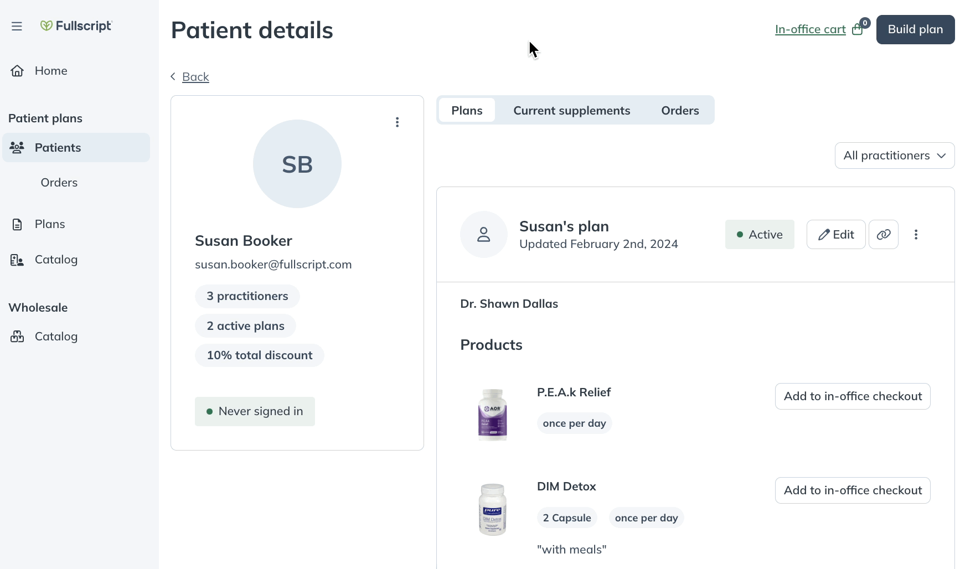
Task: Click Susan's plan person avatar icon
Action: click(x=484, y=235)
